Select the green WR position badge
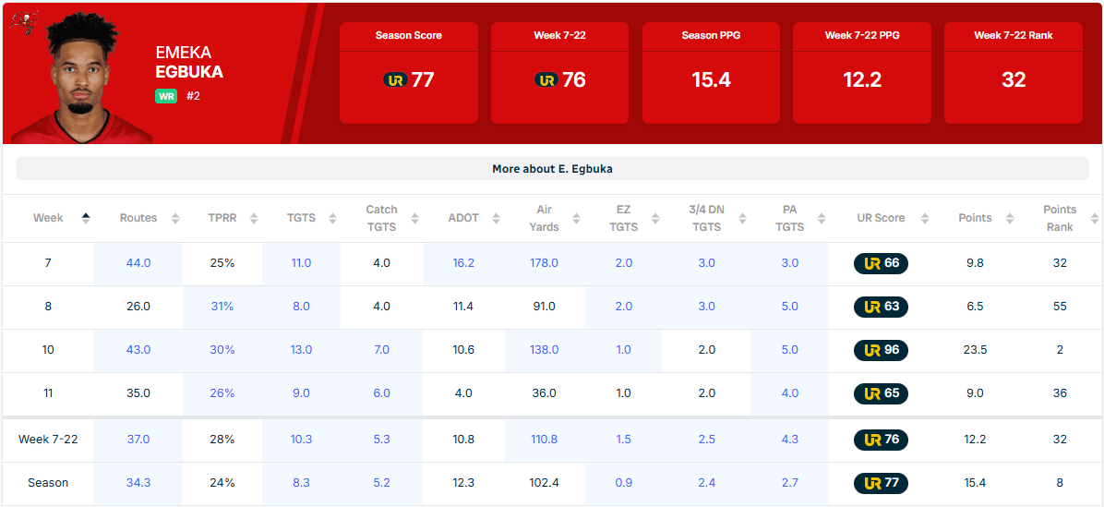Image resolution: width=1104 pixels, height=507 pixels. (166, 95)
